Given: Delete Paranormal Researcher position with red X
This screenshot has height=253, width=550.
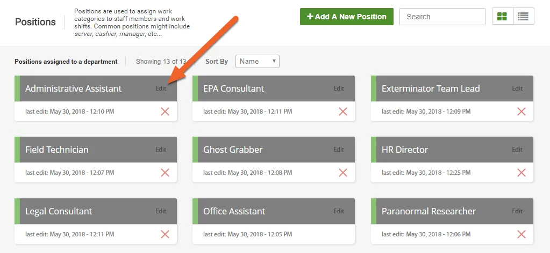Looking at the screenshot, I should tap(522, 234).
